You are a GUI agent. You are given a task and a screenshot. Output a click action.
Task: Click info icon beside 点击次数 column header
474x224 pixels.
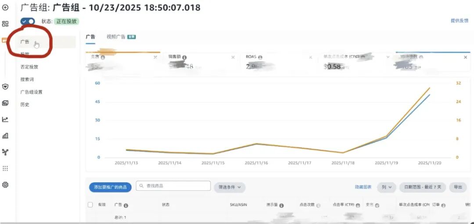click(x=318, y=205)
